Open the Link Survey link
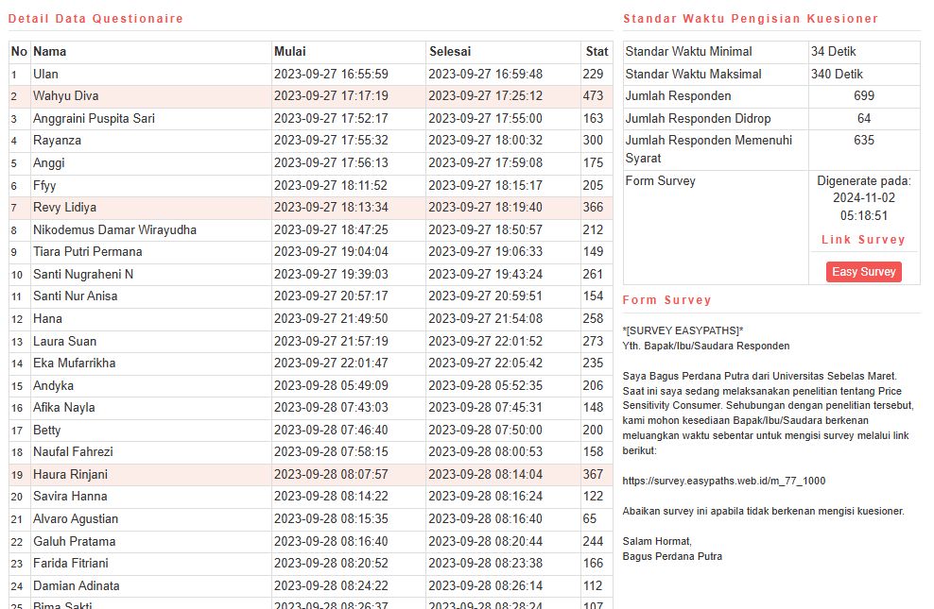This screenshot has width=934, height=609. [863, 240]
